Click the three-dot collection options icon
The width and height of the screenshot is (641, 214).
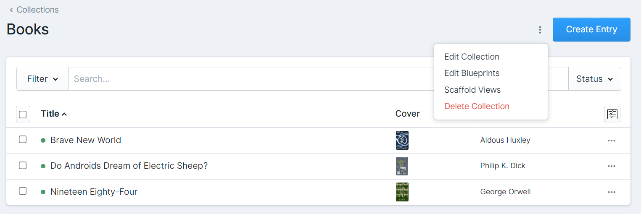coord(540,30)
